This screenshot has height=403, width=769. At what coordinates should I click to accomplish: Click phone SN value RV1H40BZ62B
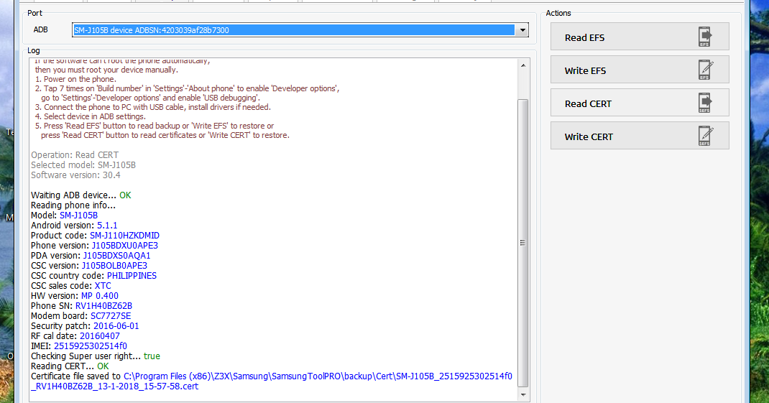(x=103, y=306)
